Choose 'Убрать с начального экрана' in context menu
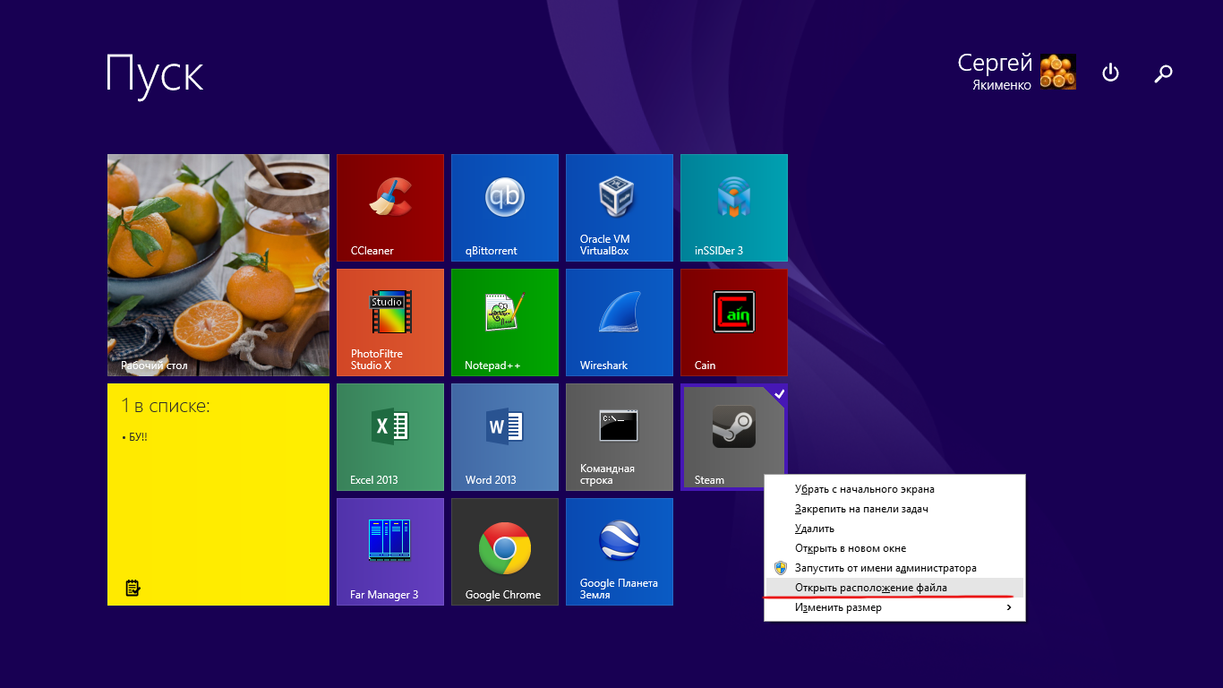The height and width of the screenshot is (688, 1223). click(x=894, y=489)
